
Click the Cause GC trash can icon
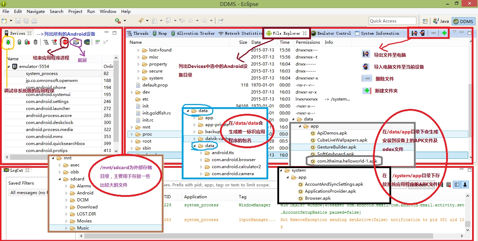35,42
